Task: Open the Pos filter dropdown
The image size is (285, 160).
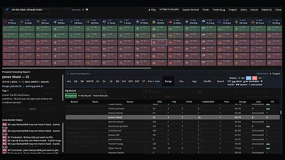Action: 151,81
